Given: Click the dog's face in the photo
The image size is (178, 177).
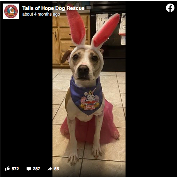Looking at the screenshot, I should 86,65.
